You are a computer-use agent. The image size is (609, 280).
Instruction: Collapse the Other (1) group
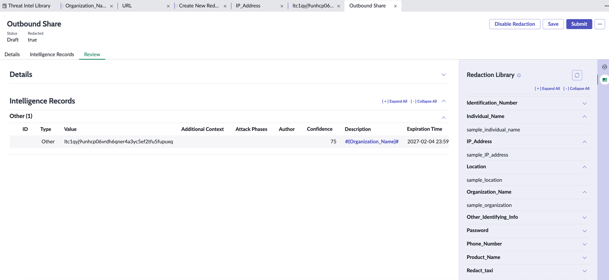coord(444,117)
